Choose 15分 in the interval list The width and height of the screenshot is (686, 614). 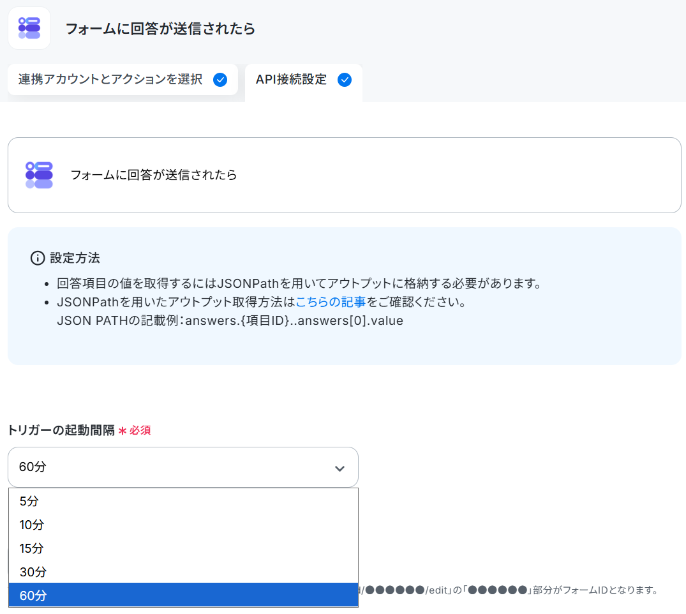tap(183, 548)
